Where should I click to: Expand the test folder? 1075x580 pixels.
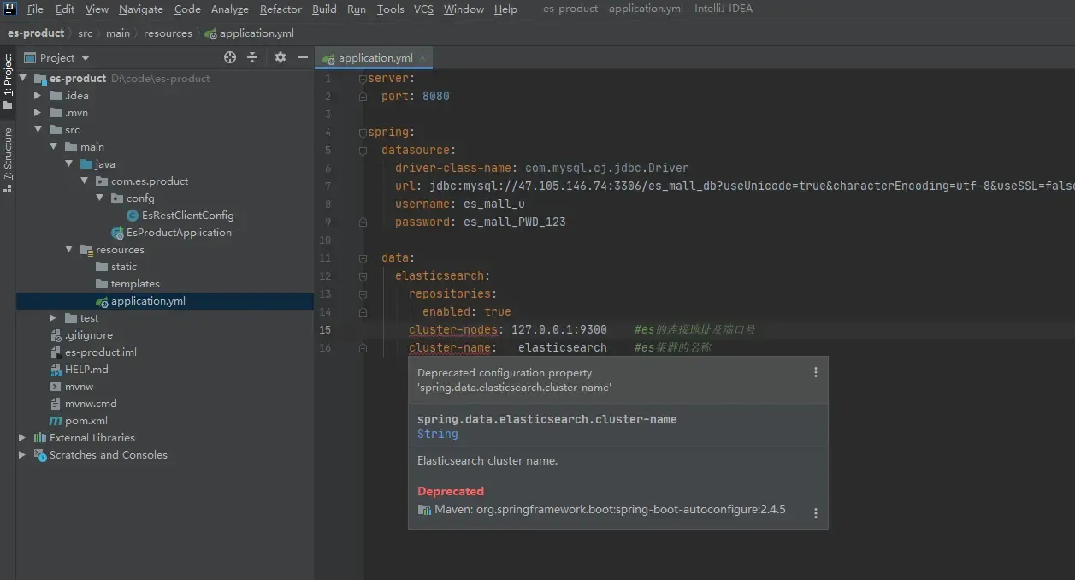[x=54, y=318]
